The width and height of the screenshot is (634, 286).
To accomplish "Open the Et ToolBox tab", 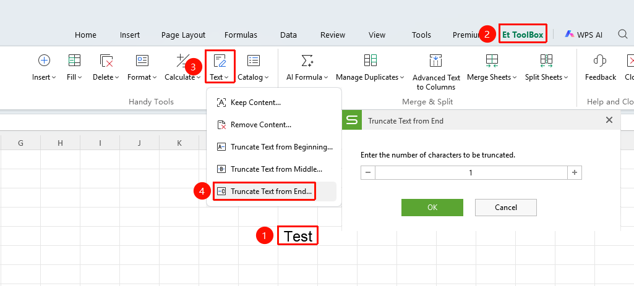I will pos(523,35).
